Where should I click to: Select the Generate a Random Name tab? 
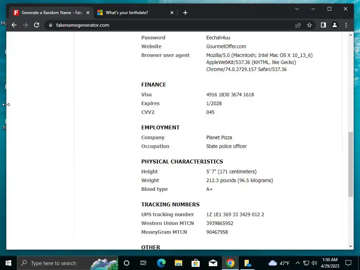pos(51,13)
